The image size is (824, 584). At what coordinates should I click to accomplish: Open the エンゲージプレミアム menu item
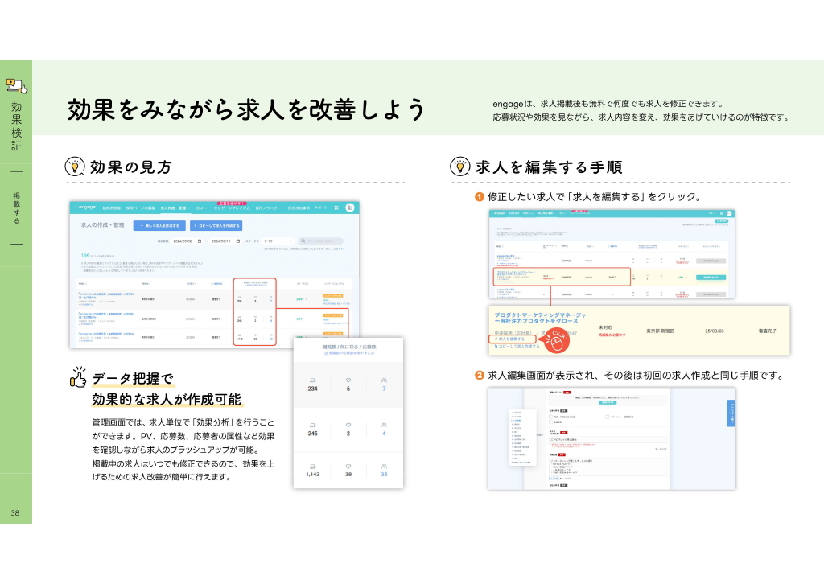click(x=232, y=208)
